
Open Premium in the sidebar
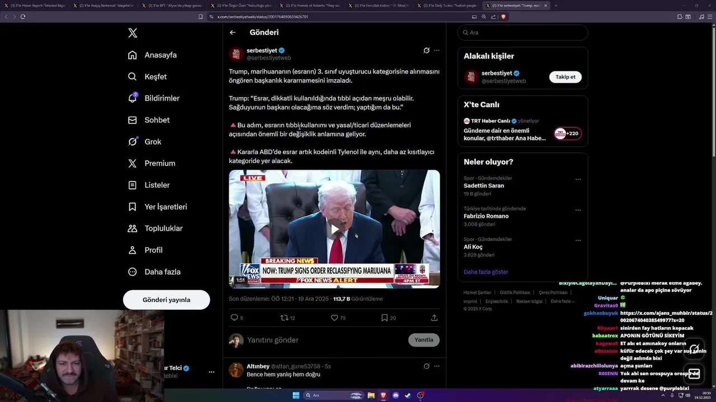(151, 164)
